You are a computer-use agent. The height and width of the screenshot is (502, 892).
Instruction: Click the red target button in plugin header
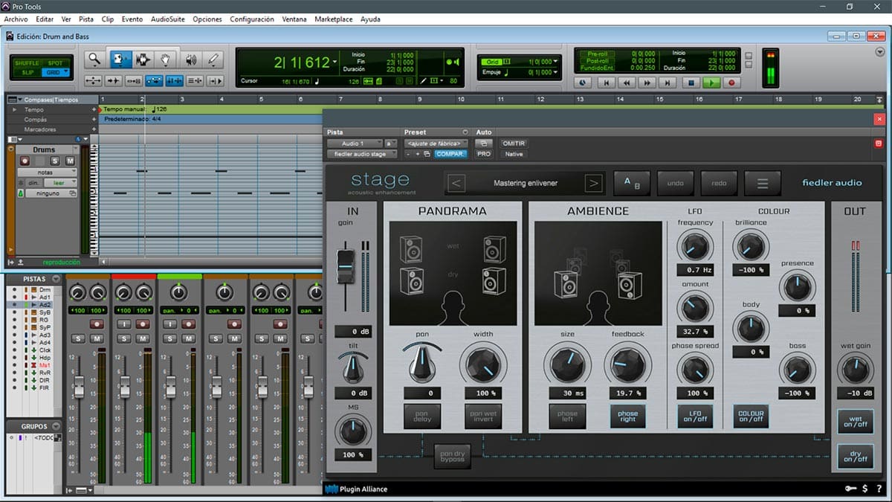tap(878, 144)
